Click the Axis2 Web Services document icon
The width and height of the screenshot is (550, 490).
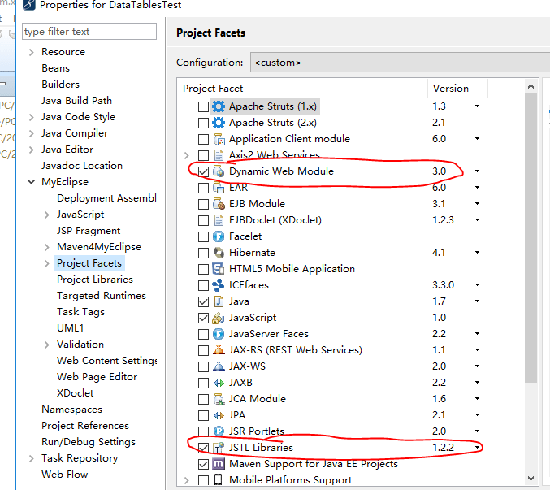pyautogui.click(x=219, y=155)
